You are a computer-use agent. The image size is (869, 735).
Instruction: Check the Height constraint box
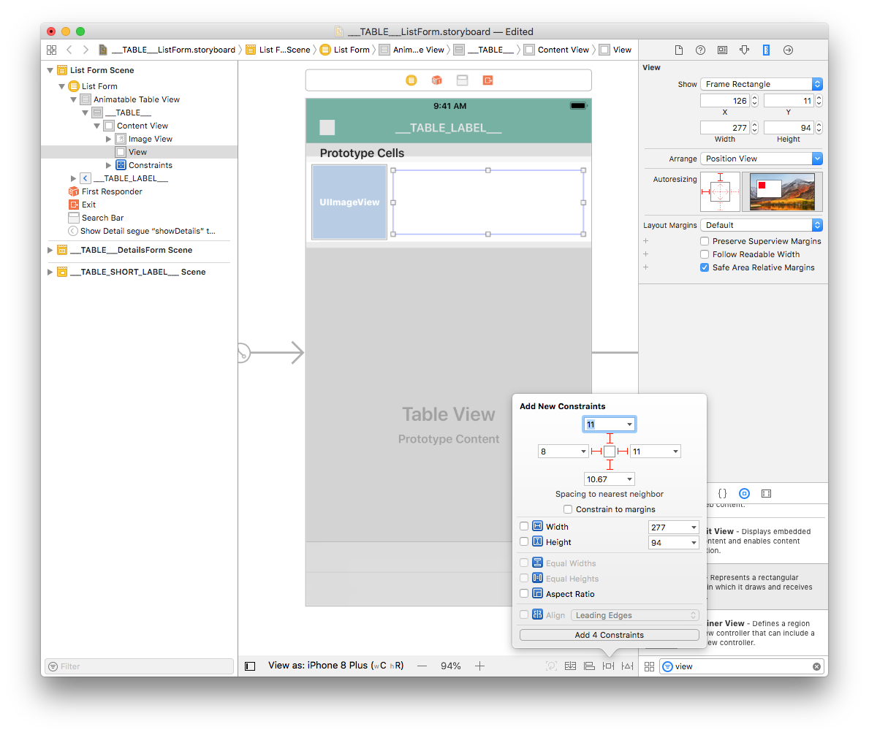[524, 541]
